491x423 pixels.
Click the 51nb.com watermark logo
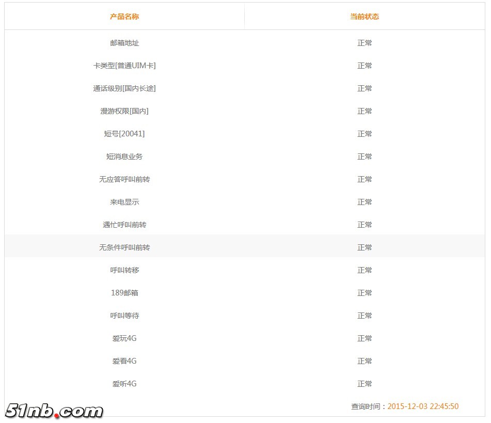(54, 411)
